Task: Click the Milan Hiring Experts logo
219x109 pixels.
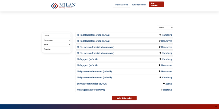Action: pyautogui.click(x=63, y=6)
